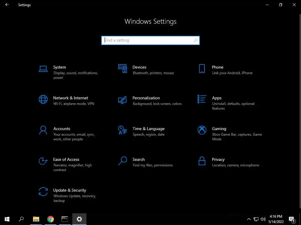Select the Time & Language title
301x225 pixels.
click(x=148, y=129)
